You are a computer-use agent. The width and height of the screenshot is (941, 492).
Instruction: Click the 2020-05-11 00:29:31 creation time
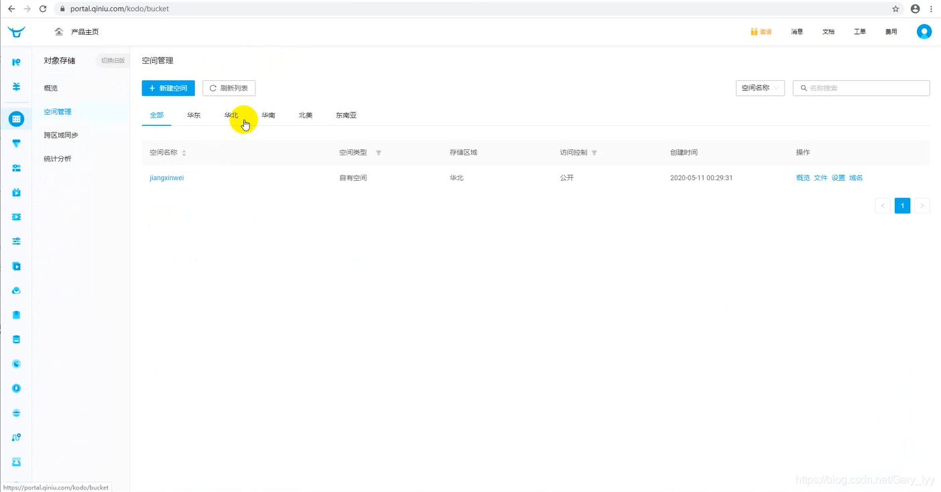701,178
